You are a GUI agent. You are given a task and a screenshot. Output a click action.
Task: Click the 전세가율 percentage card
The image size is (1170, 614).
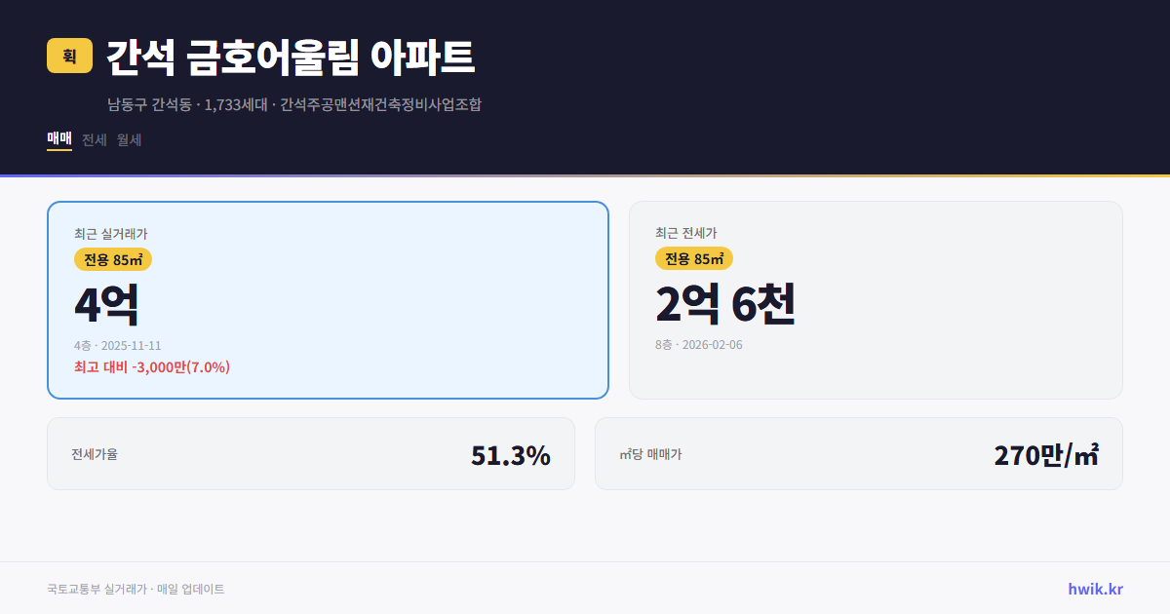click(x=310, y=453)
